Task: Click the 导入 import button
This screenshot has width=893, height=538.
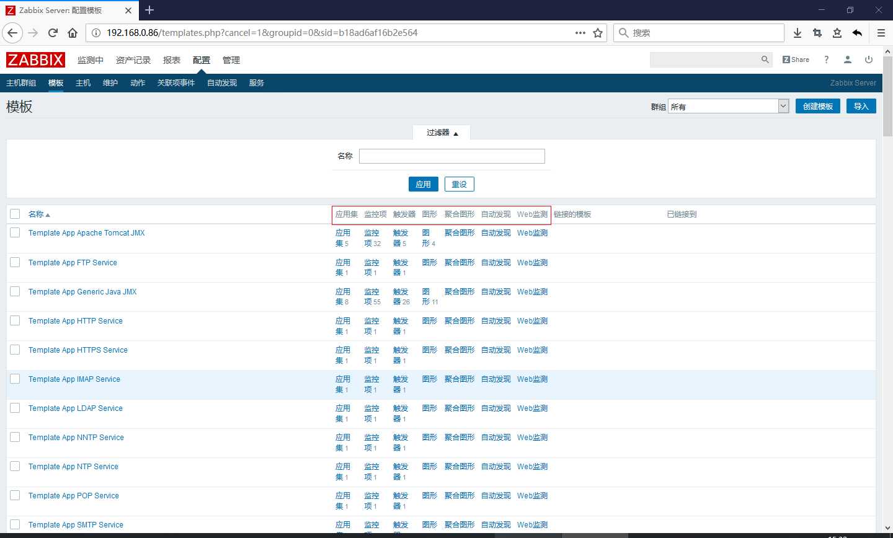Action: pyautogui.click(x=861, y=106)
